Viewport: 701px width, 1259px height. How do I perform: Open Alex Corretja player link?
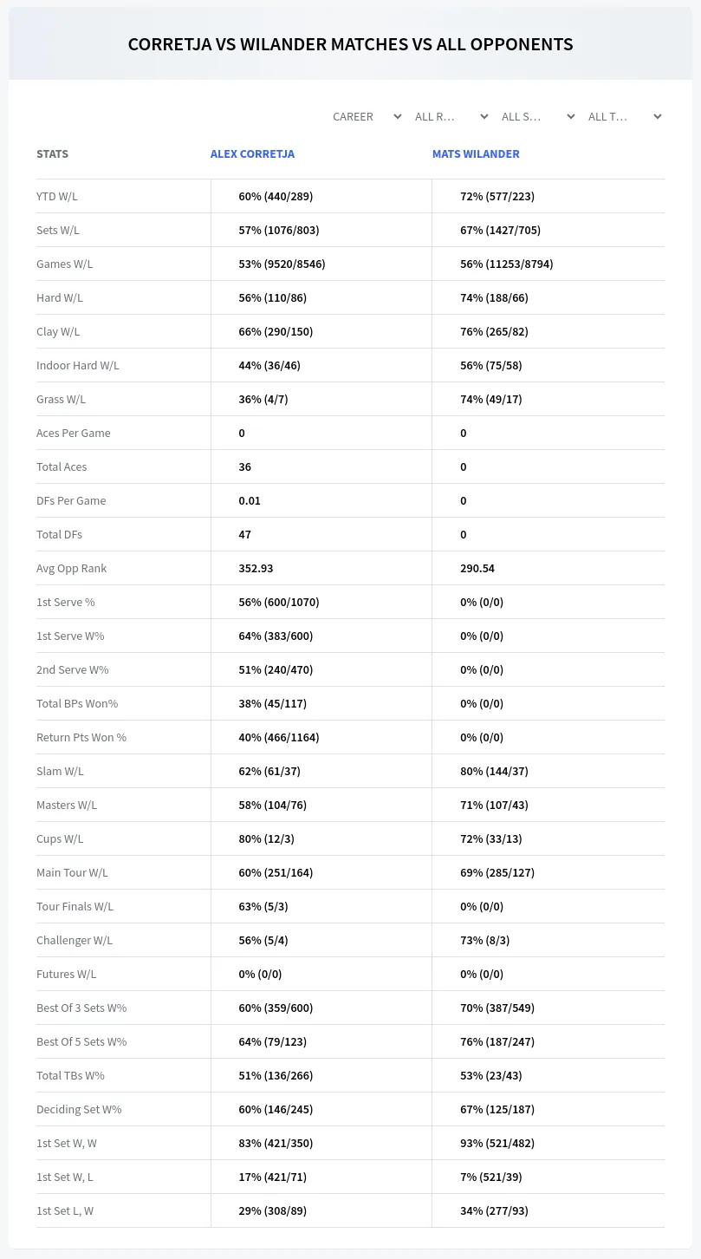(252, 153)
